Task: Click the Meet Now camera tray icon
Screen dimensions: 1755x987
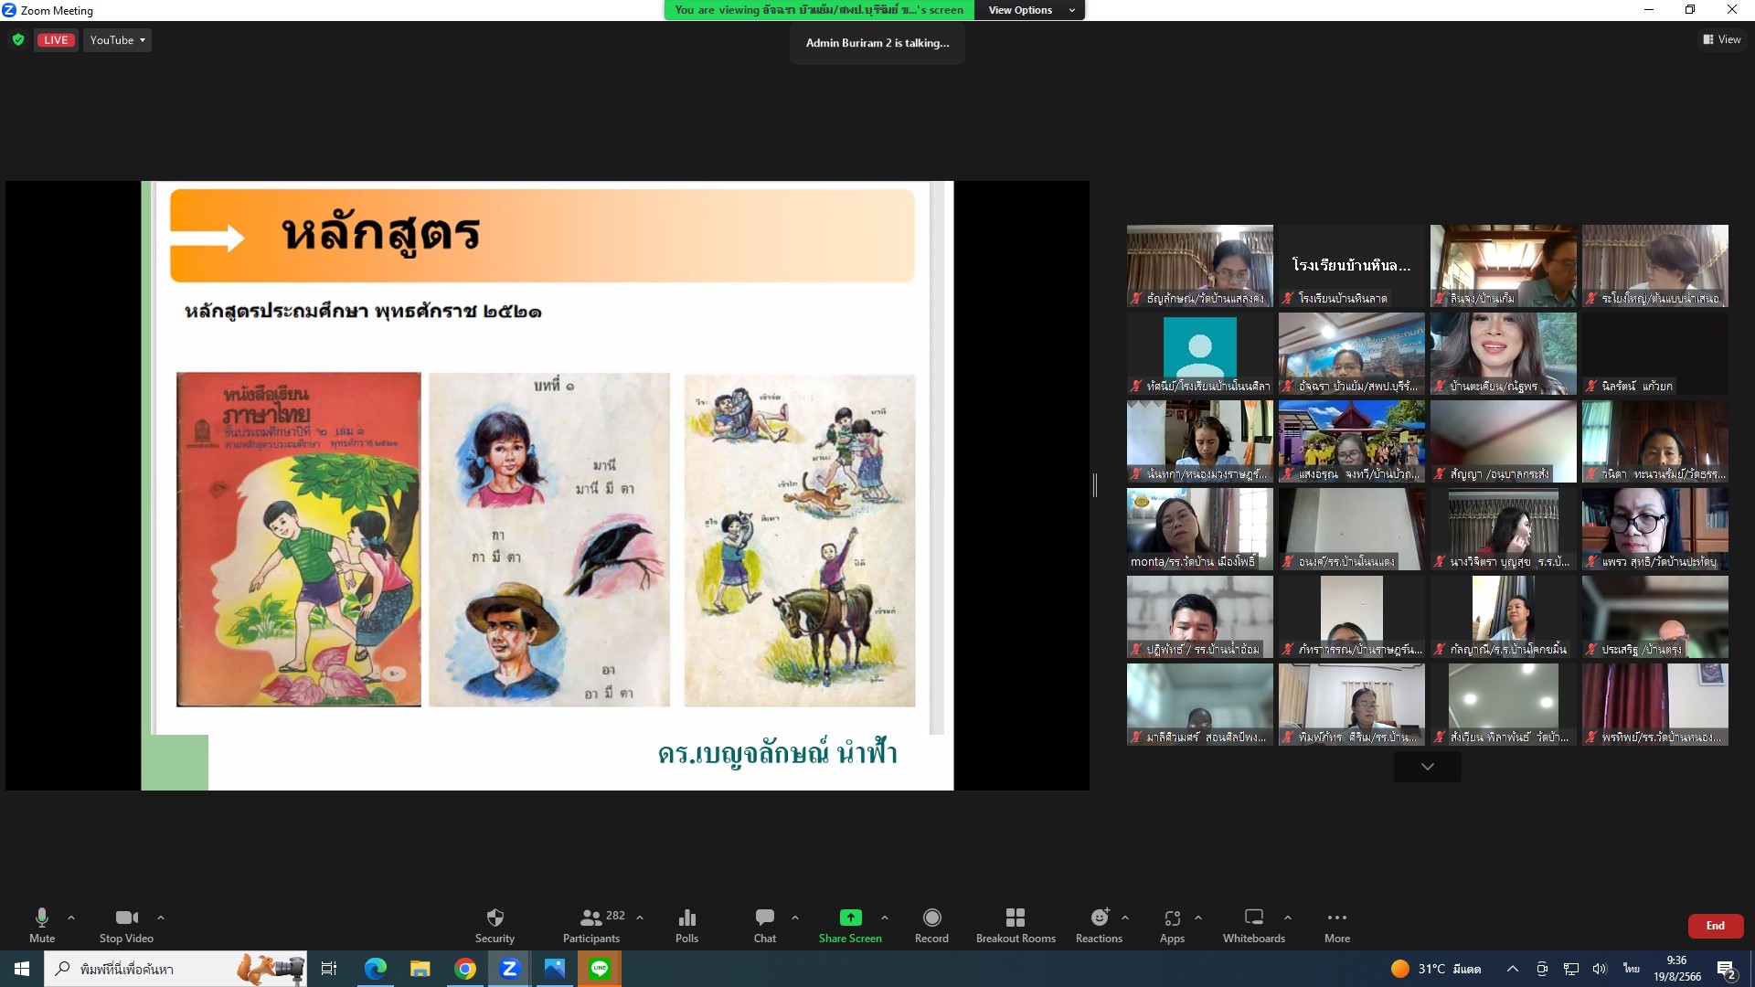Action: pos(1542,969)
